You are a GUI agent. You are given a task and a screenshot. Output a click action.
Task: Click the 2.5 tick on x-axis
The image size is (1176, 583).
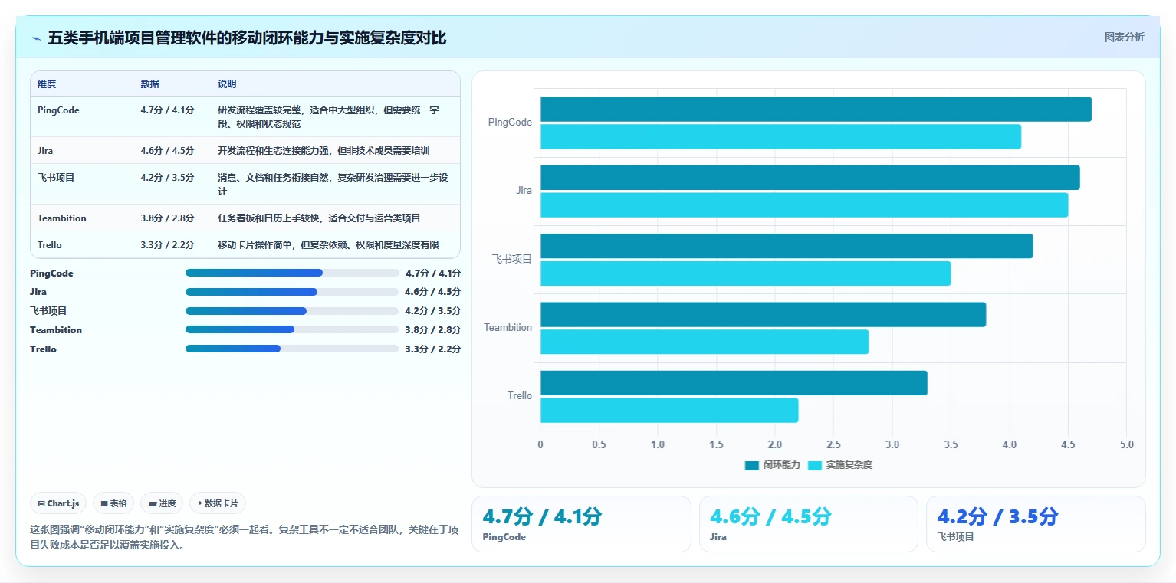click(833, 445)
